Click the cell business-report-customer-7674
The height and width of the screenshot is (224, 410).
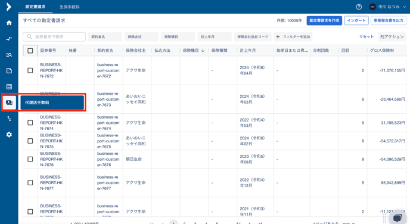coord(108,123)
